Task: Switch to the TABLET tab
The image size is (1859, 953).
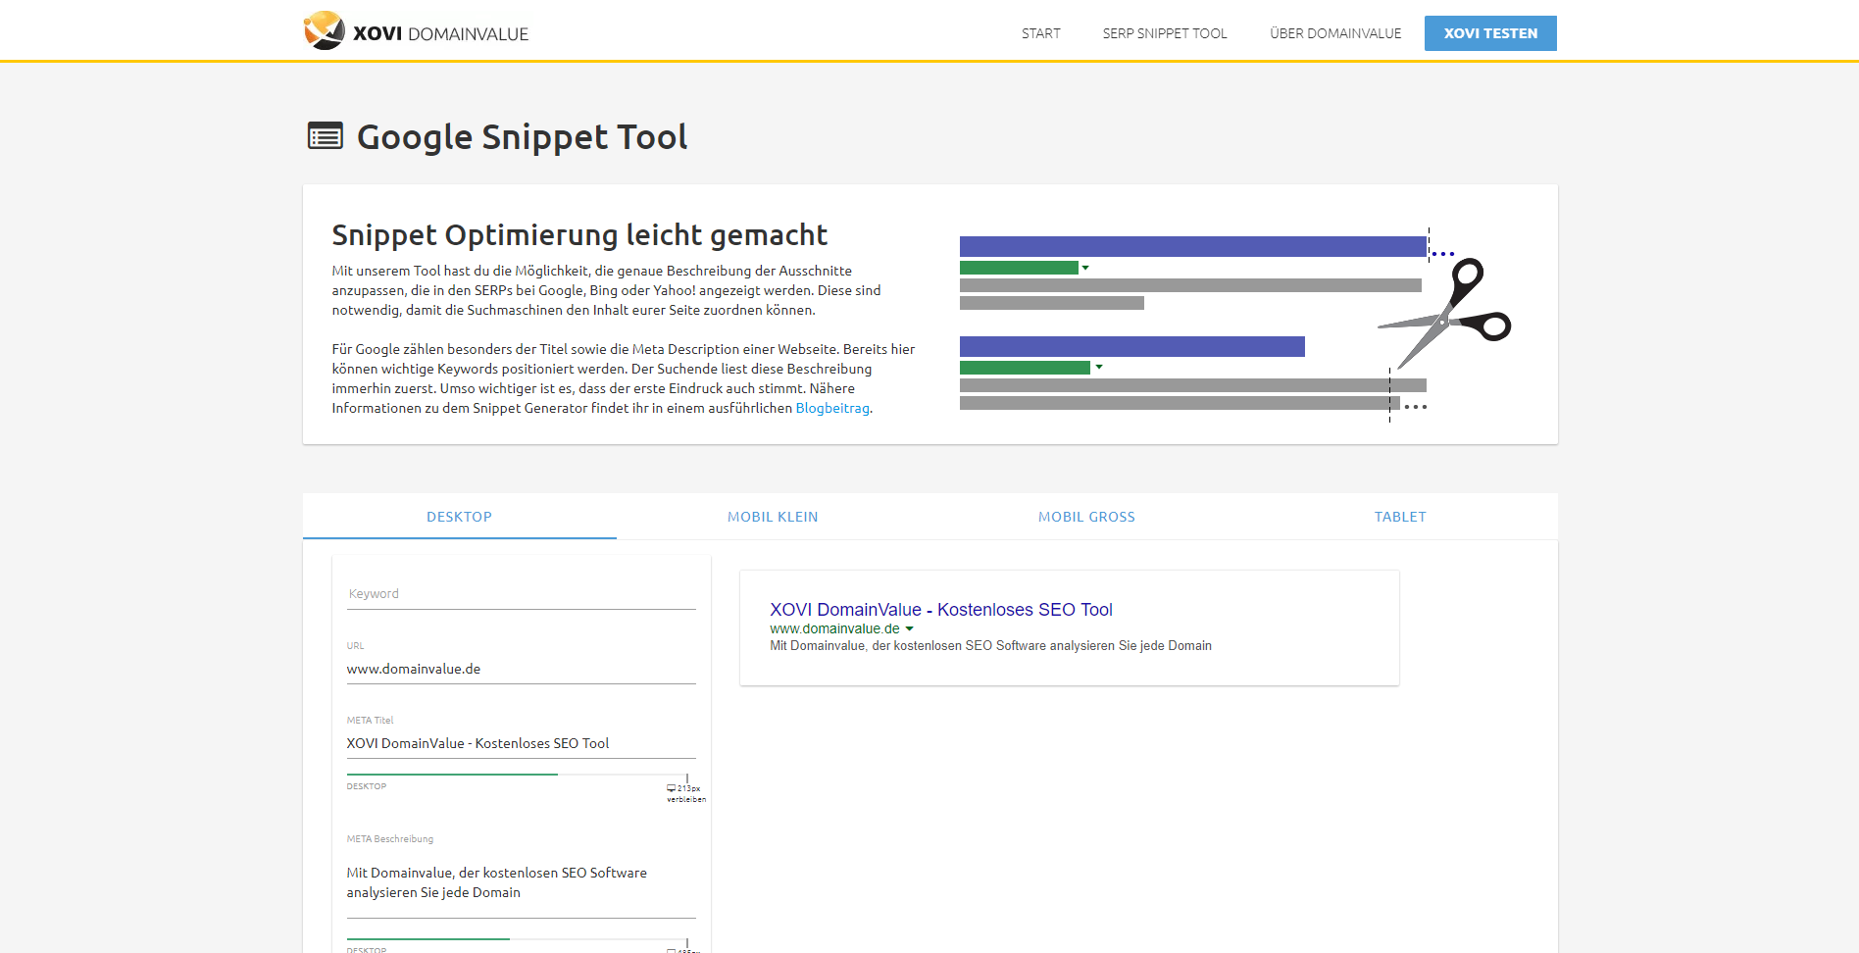Action: tap(1400, 517)
